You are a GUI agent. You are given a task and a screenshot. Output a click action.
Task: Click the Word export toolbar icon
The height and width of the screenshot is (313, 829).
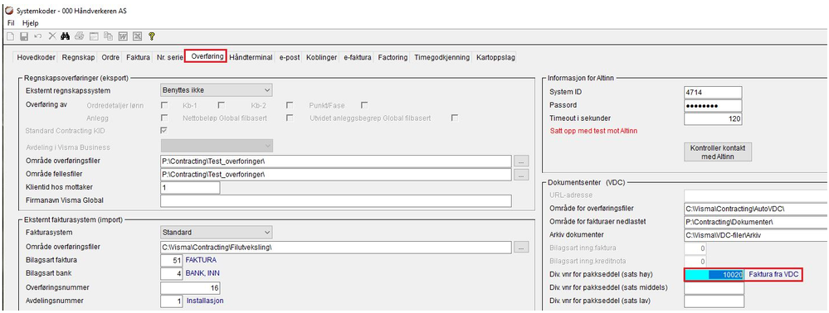point(123,36)
